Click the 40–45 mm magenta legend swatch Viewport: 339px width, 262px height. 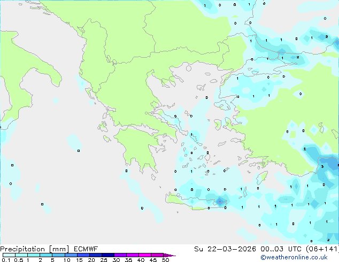coord(145,255)
